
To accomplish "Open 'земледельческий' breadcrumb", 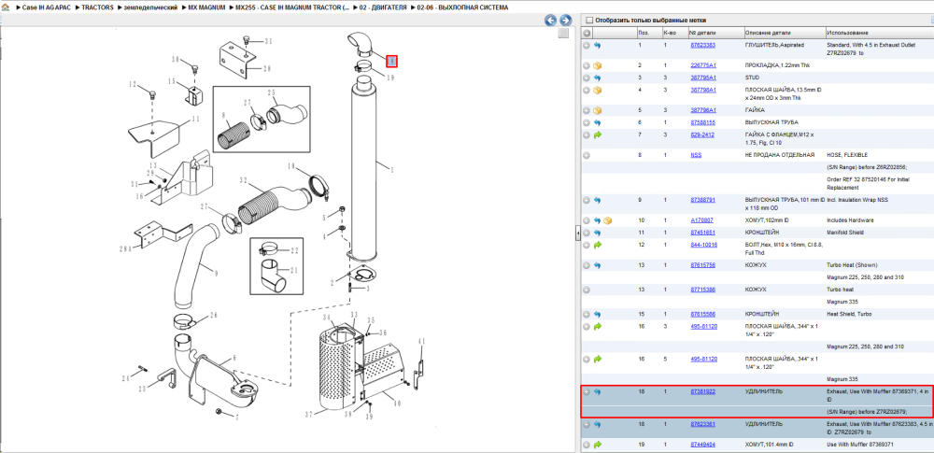I will click(x=150, y=7).
